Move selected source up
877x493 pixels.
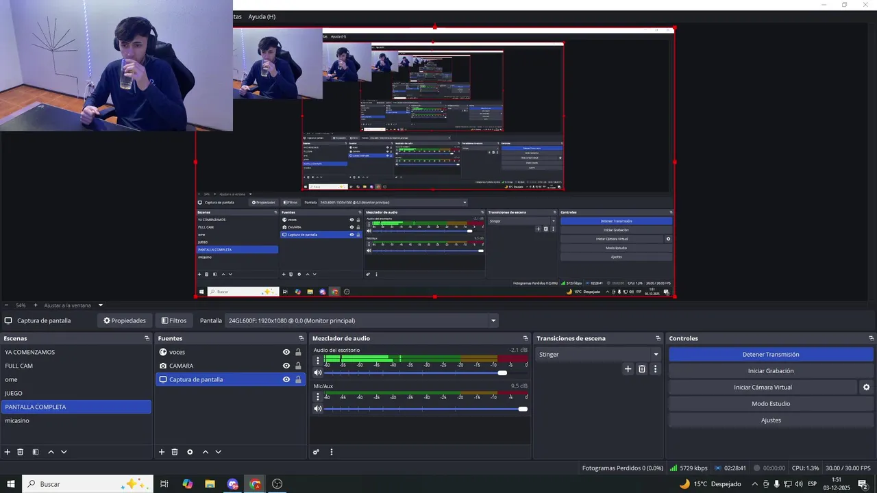coord(205,452)
